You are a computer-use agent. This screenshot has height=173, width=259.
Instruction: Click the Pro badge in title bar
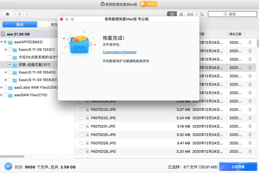[149, 4]
